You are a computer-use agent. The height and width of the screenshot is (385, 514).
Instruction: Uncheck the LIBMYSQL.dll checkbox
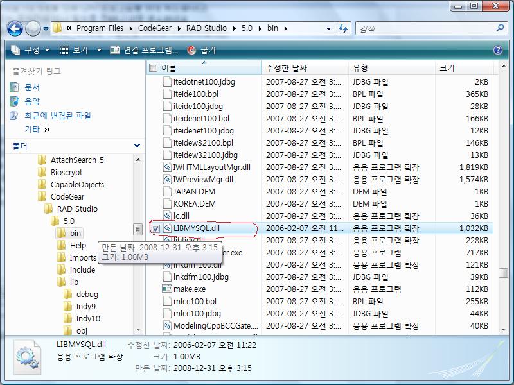pos(155,228)
